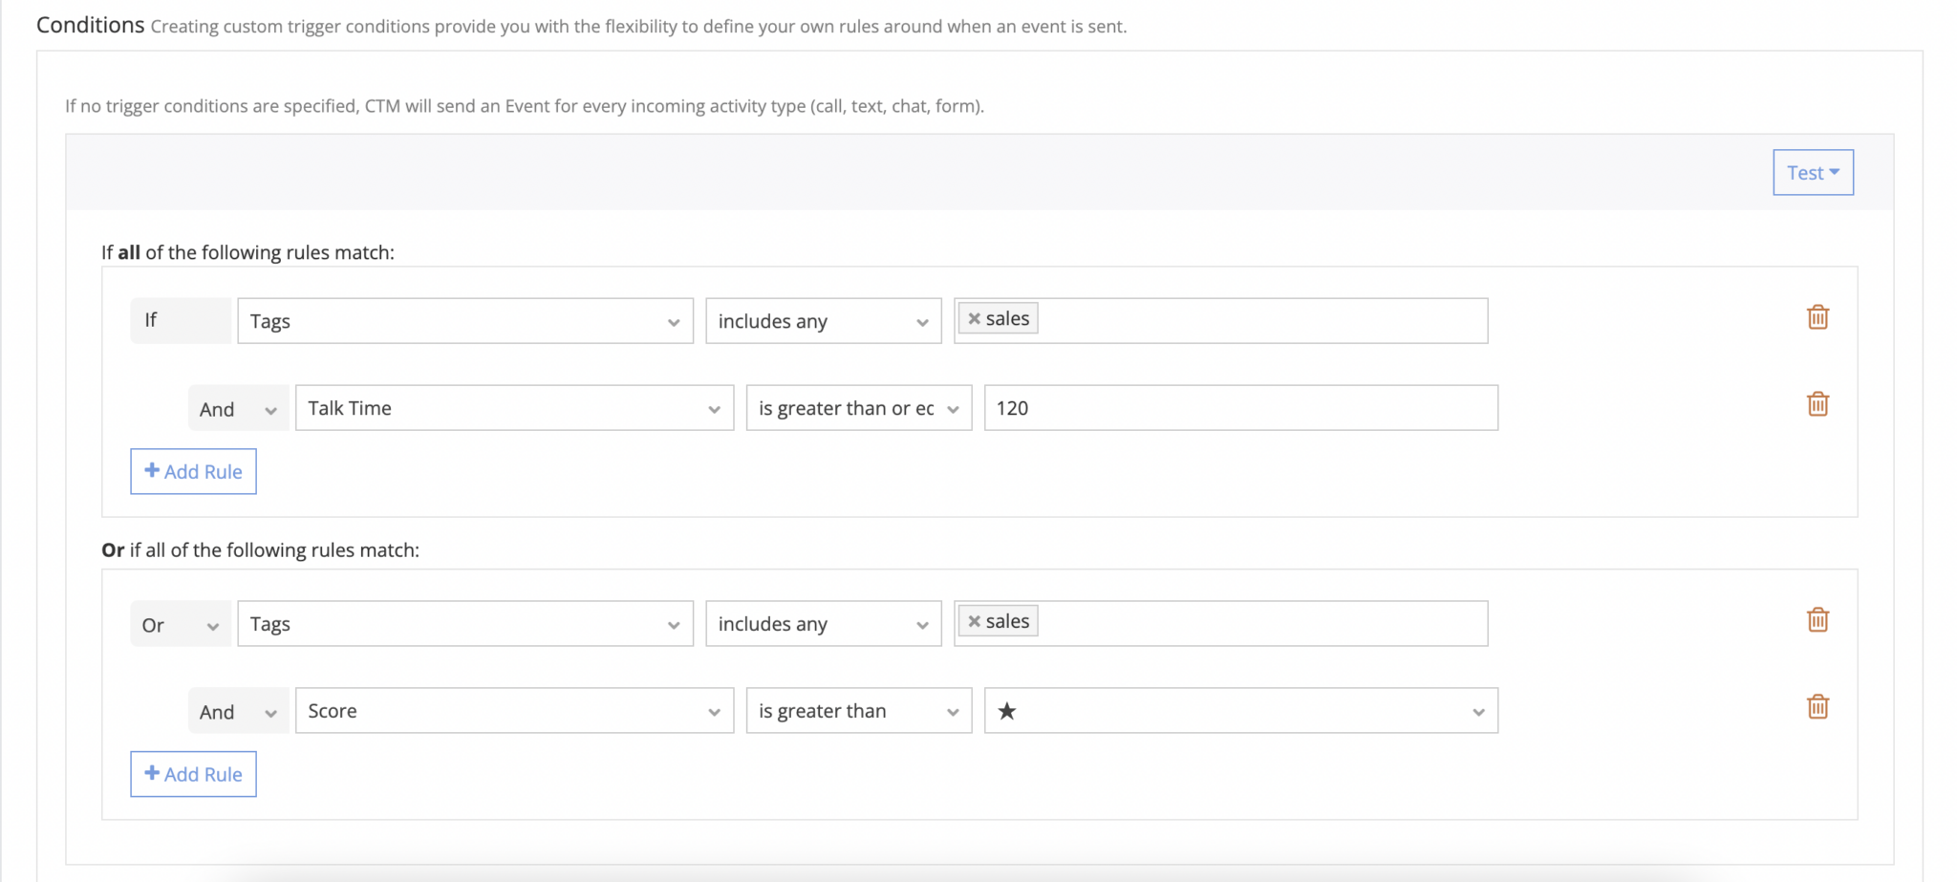Click Add Rule in the Or condition group

point(193,774)
